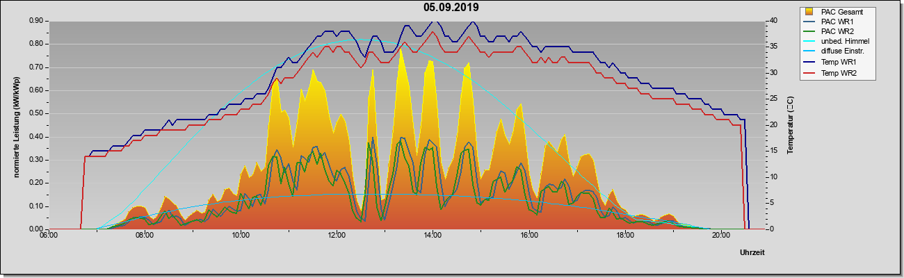Click the PAC Gesamt orange legend swatch

pos(809,12)
